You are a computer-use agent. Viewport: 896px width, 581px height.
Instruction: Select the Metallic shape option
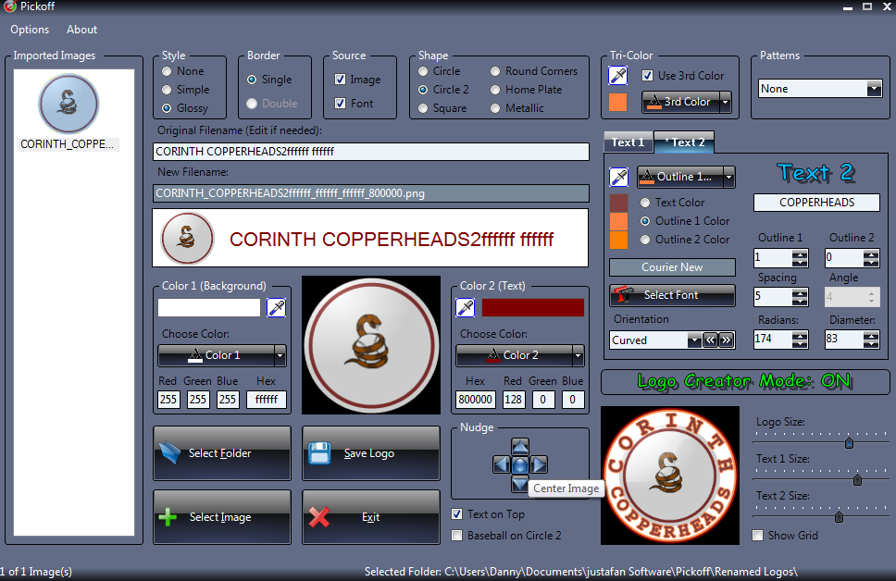(496, 108)
